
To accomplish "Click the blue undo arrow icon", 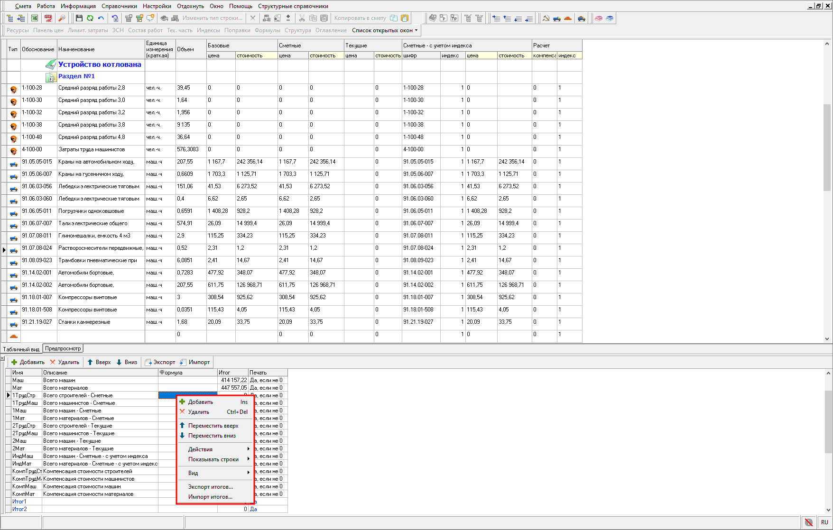I will (x=101, y=18).
